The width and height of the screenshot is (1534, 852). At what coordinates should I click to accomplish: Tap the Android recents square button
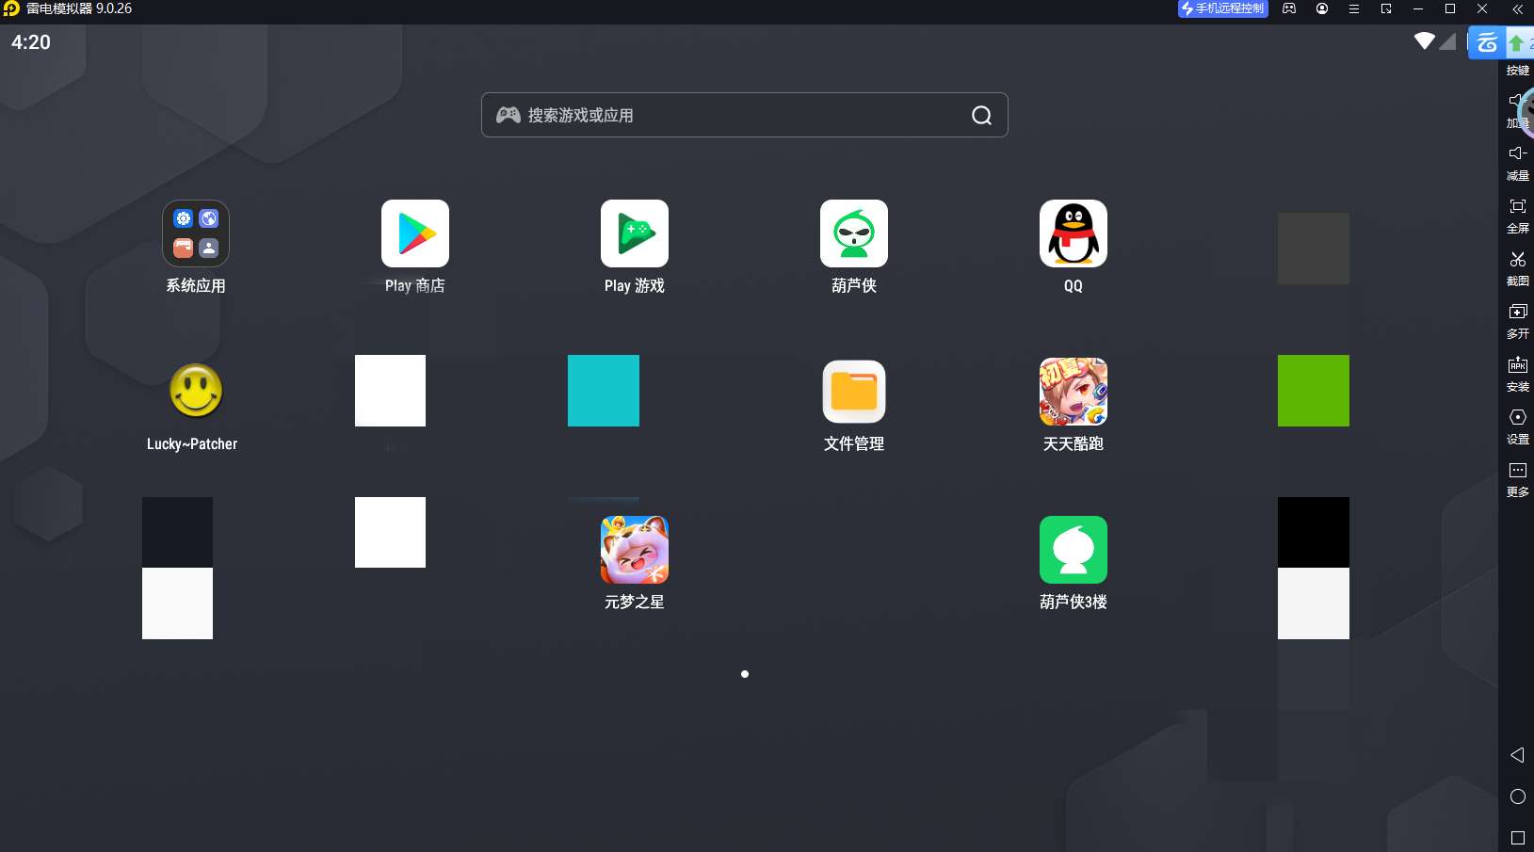1518,838
